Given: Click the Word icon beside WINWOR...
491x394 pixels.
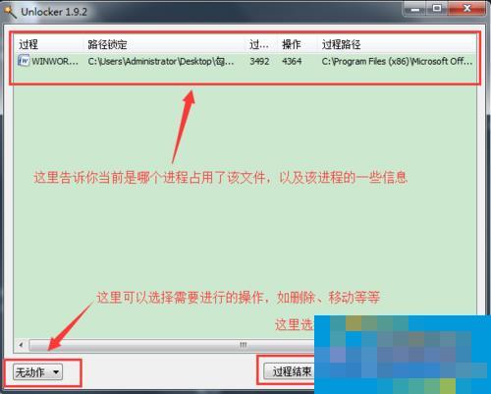Looking at the screenshot, I should pos(24,61).
